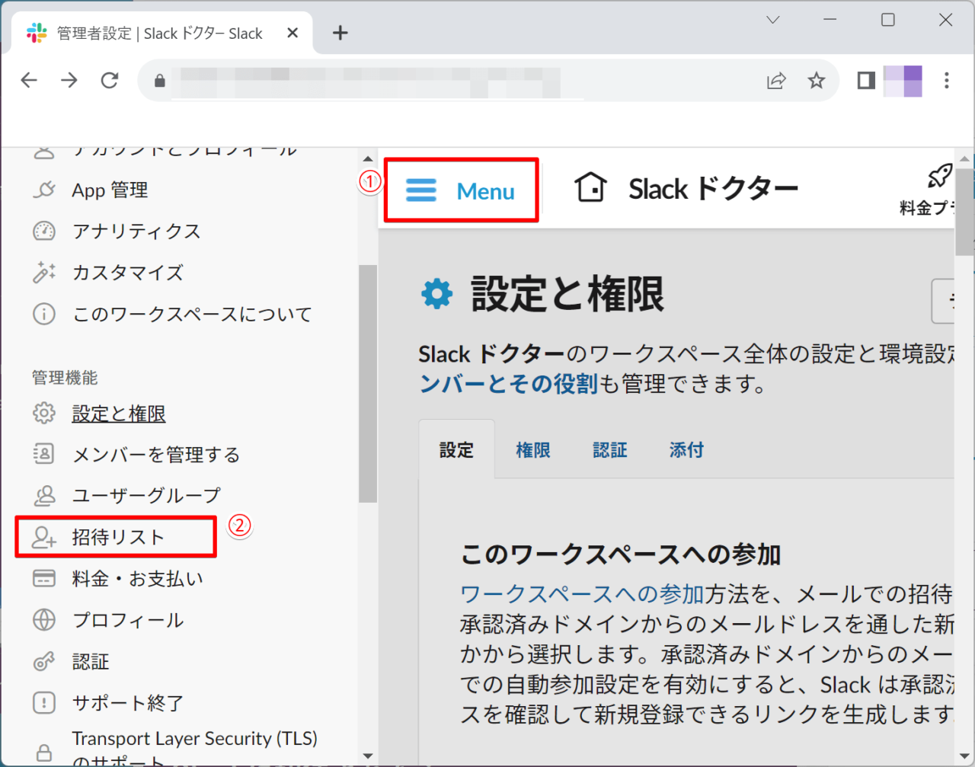This screenshot has height=767, width=975.
Task: Click the blue gear icon by 設定と権限 heading
Action: point(437,294)
